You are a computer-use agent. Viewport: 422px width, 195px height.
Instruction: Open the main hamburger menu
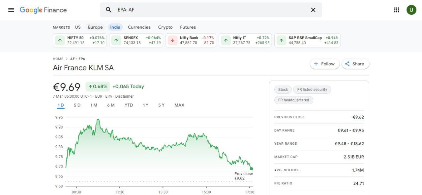[x=11, y=10]
